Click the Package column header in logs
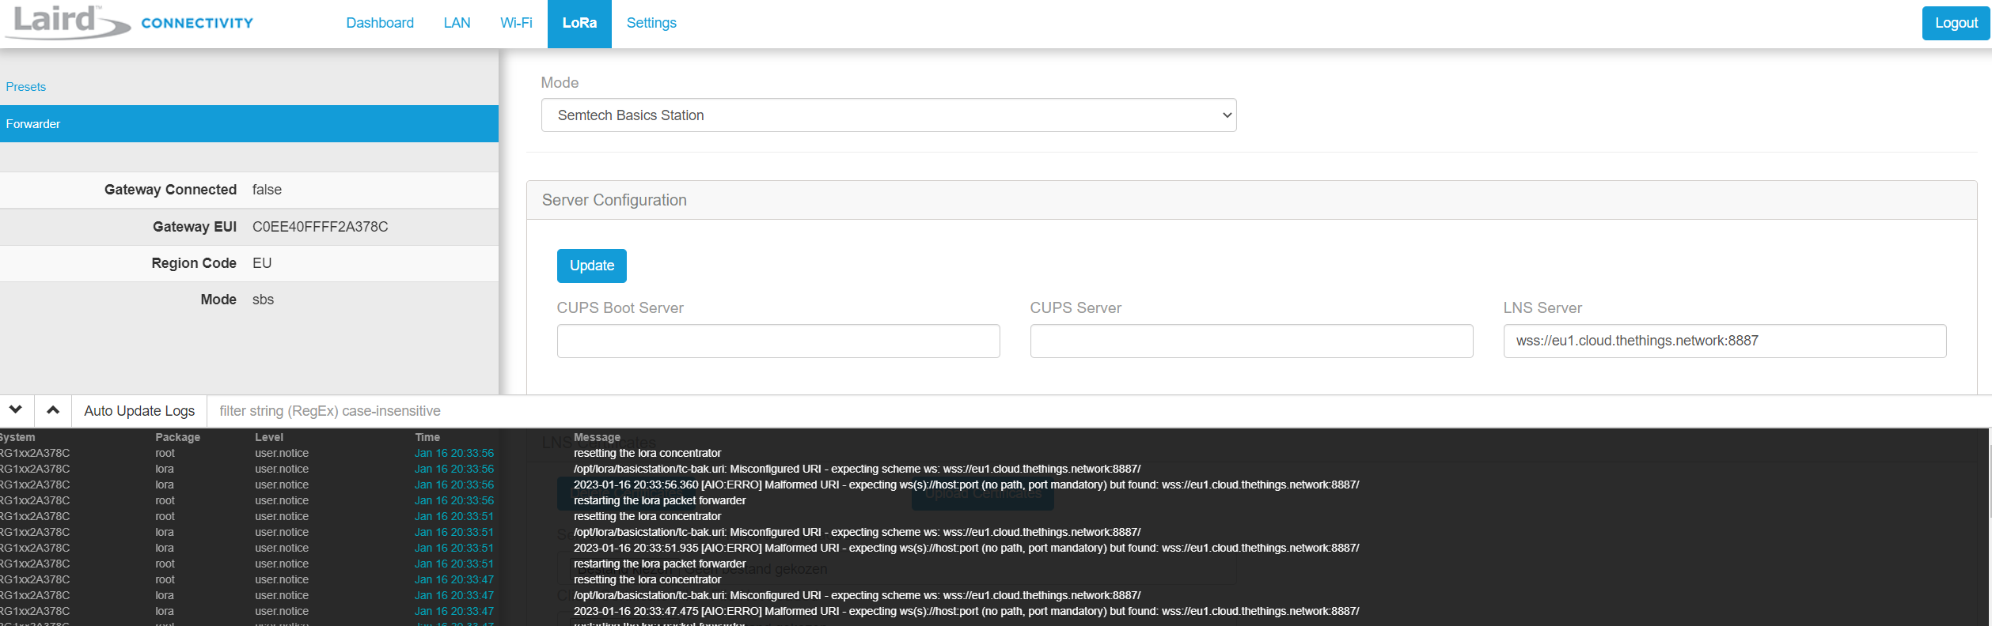 177,437
